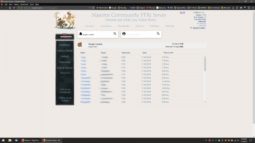Click scrollbar down arrow in sales list
This screenshot has height=143, width=255.
click(x=205, y=102)
